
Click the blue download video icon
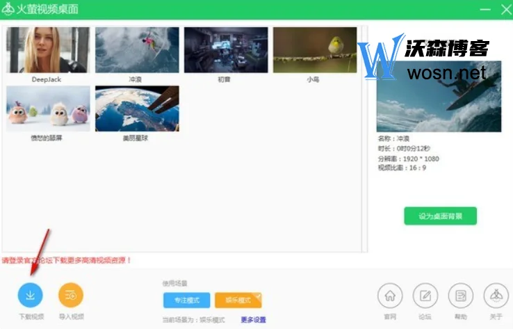click(x=30, y=295)
